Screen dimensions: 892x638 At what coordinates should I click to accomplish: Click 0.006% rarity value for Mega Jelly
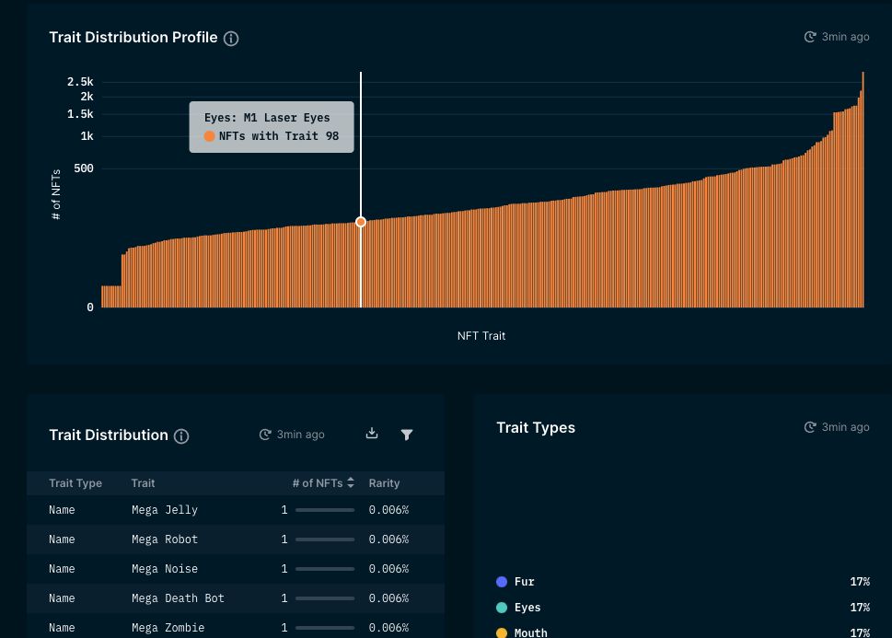coord(388,510)
